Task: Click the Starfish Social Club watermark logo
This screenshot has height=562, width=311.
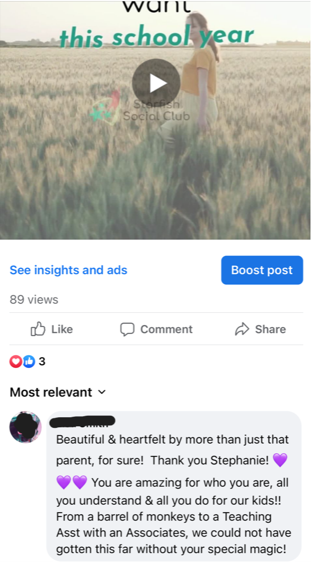Action: 140,106
